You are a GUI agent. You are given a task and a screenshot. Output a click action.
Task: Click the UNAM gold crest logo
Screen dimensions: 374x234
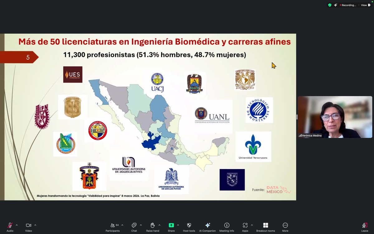coord(245,80)
